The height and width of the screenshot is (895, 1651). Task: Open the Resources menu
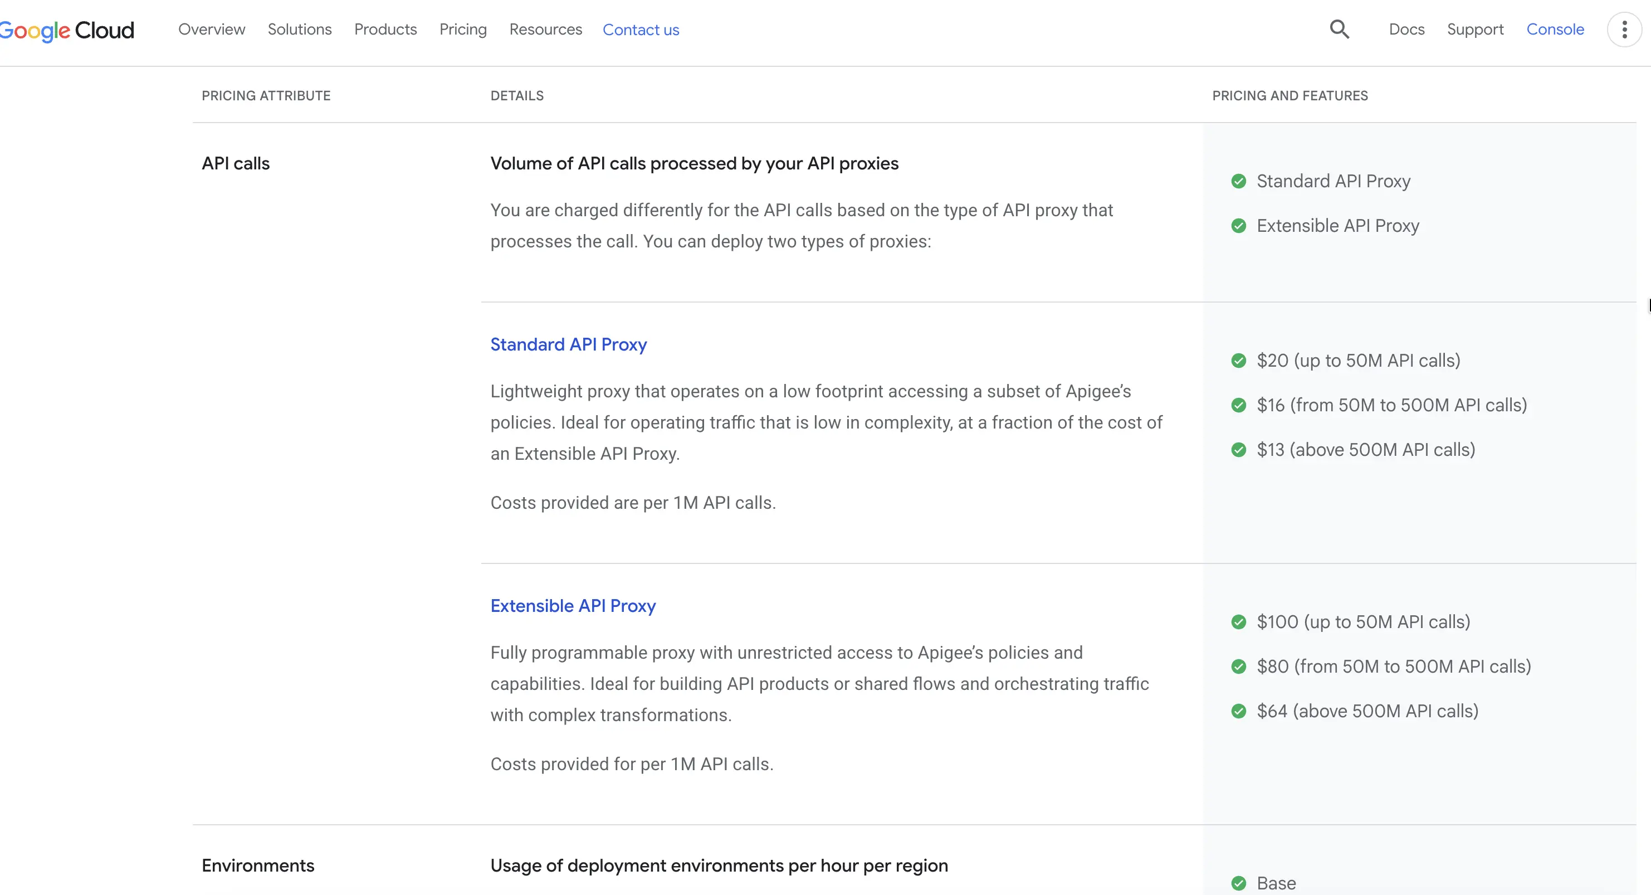coord(545,30)
